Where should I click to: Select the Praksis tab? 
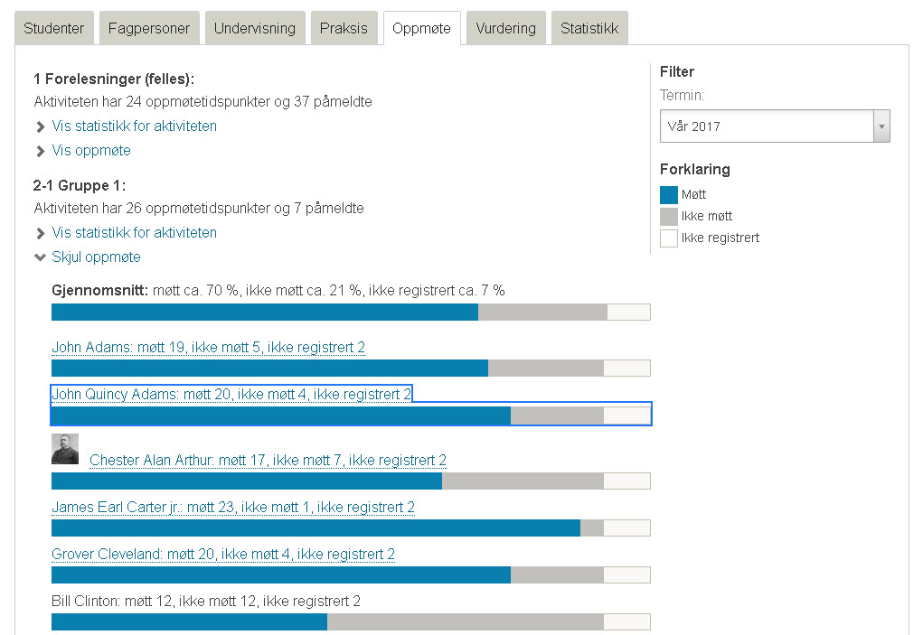tap(344, 28)
